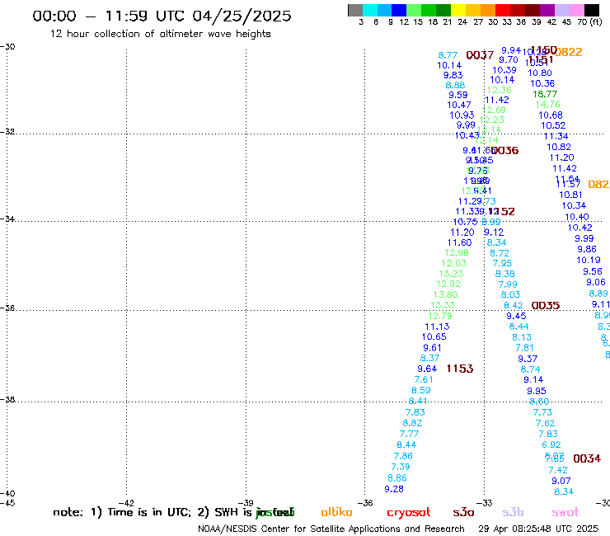
Task: Click the '70 (ft)' legend scale label
Action: 589,22
